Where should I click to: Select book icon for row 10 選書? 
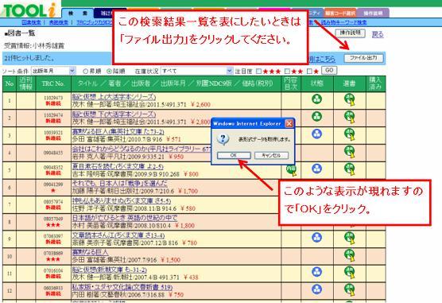pos(350,255)
